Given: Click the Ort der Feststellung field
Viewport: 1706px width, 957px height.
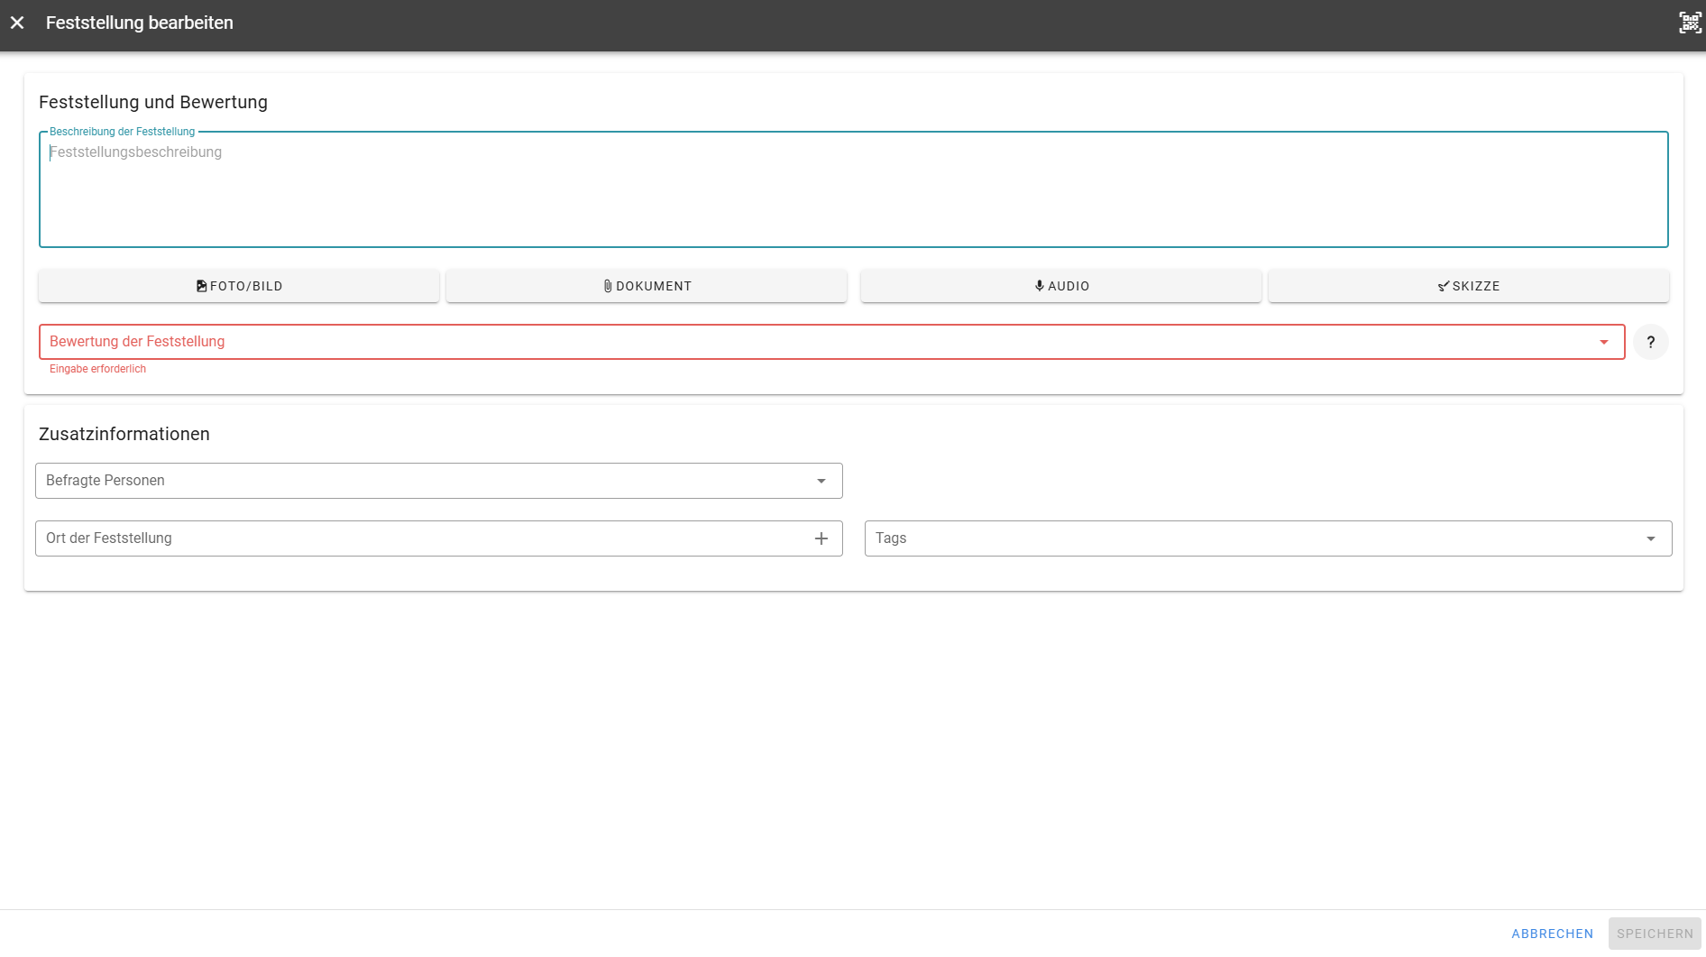Looking at the screenshot, I should 439,538.
